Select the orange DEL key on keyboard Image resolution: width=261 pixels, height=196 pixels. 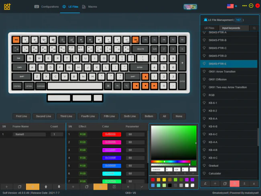point(136,40)
